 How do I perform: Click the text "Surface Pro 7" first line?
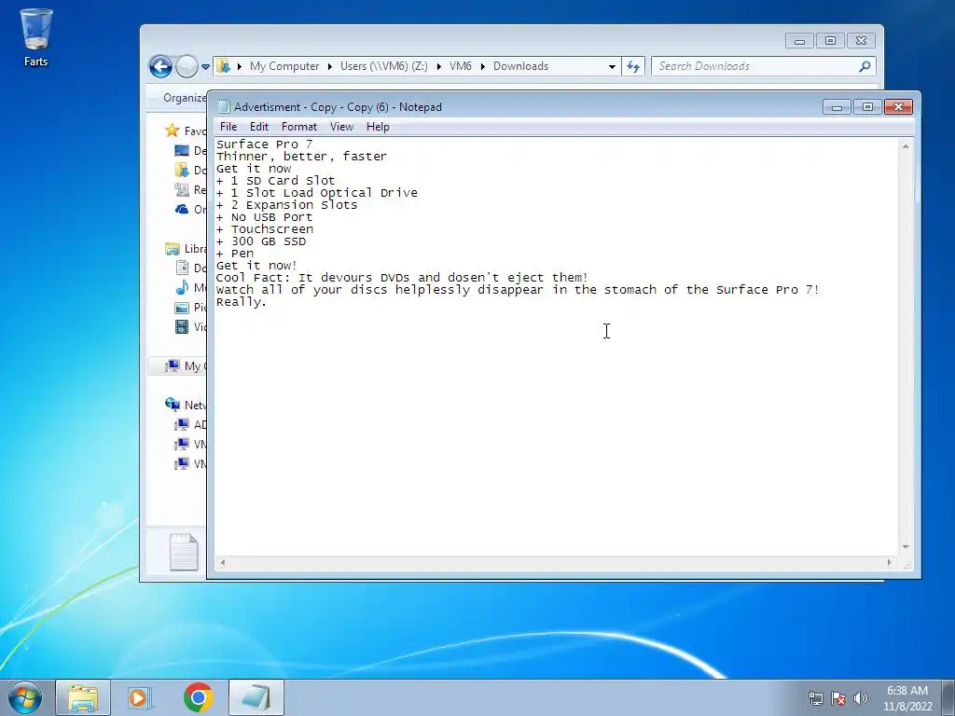[264, 145]
